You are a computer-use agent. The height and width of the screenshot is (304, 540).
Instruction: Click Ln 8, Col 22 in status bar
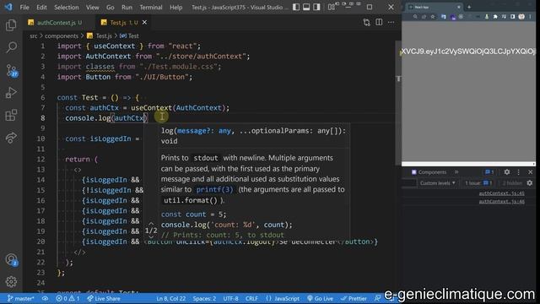click(x=170, y=298)
